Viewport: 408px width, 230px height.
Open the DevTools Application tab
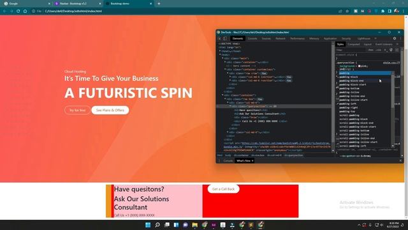pos(330,38)
